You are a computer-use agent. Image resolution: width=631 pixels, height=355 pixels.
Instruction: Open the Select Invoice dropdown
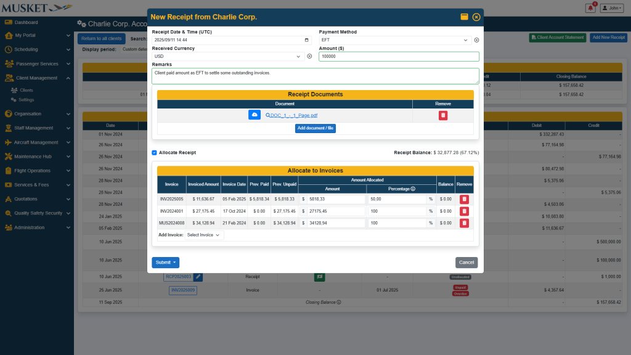pos(203,235)
